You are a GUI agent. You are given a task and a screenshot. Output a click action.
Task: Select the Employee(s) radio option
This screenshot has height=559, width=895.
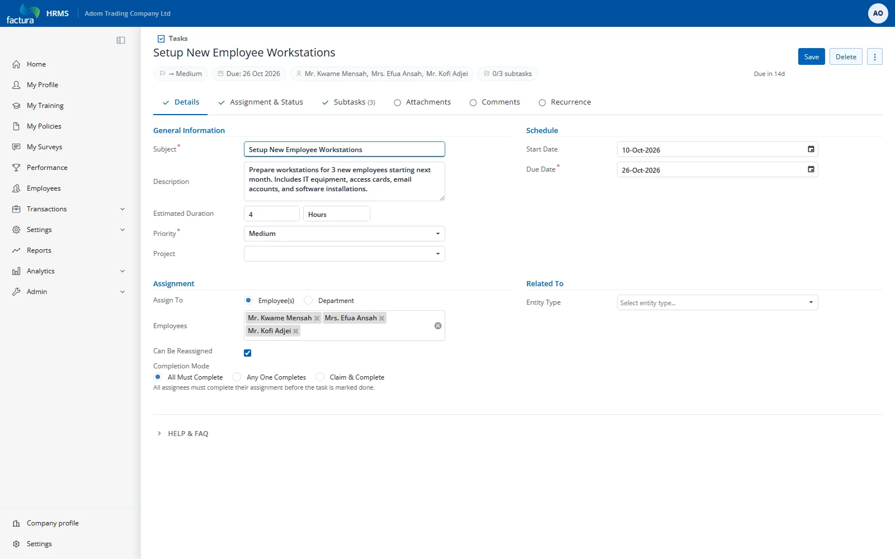pyautogui.click(x=248, y=300)
